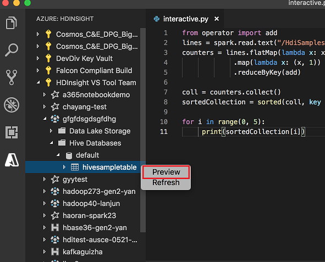
Task: Open the Explorer view in activity bar
Action: click(x=11, y=23)
